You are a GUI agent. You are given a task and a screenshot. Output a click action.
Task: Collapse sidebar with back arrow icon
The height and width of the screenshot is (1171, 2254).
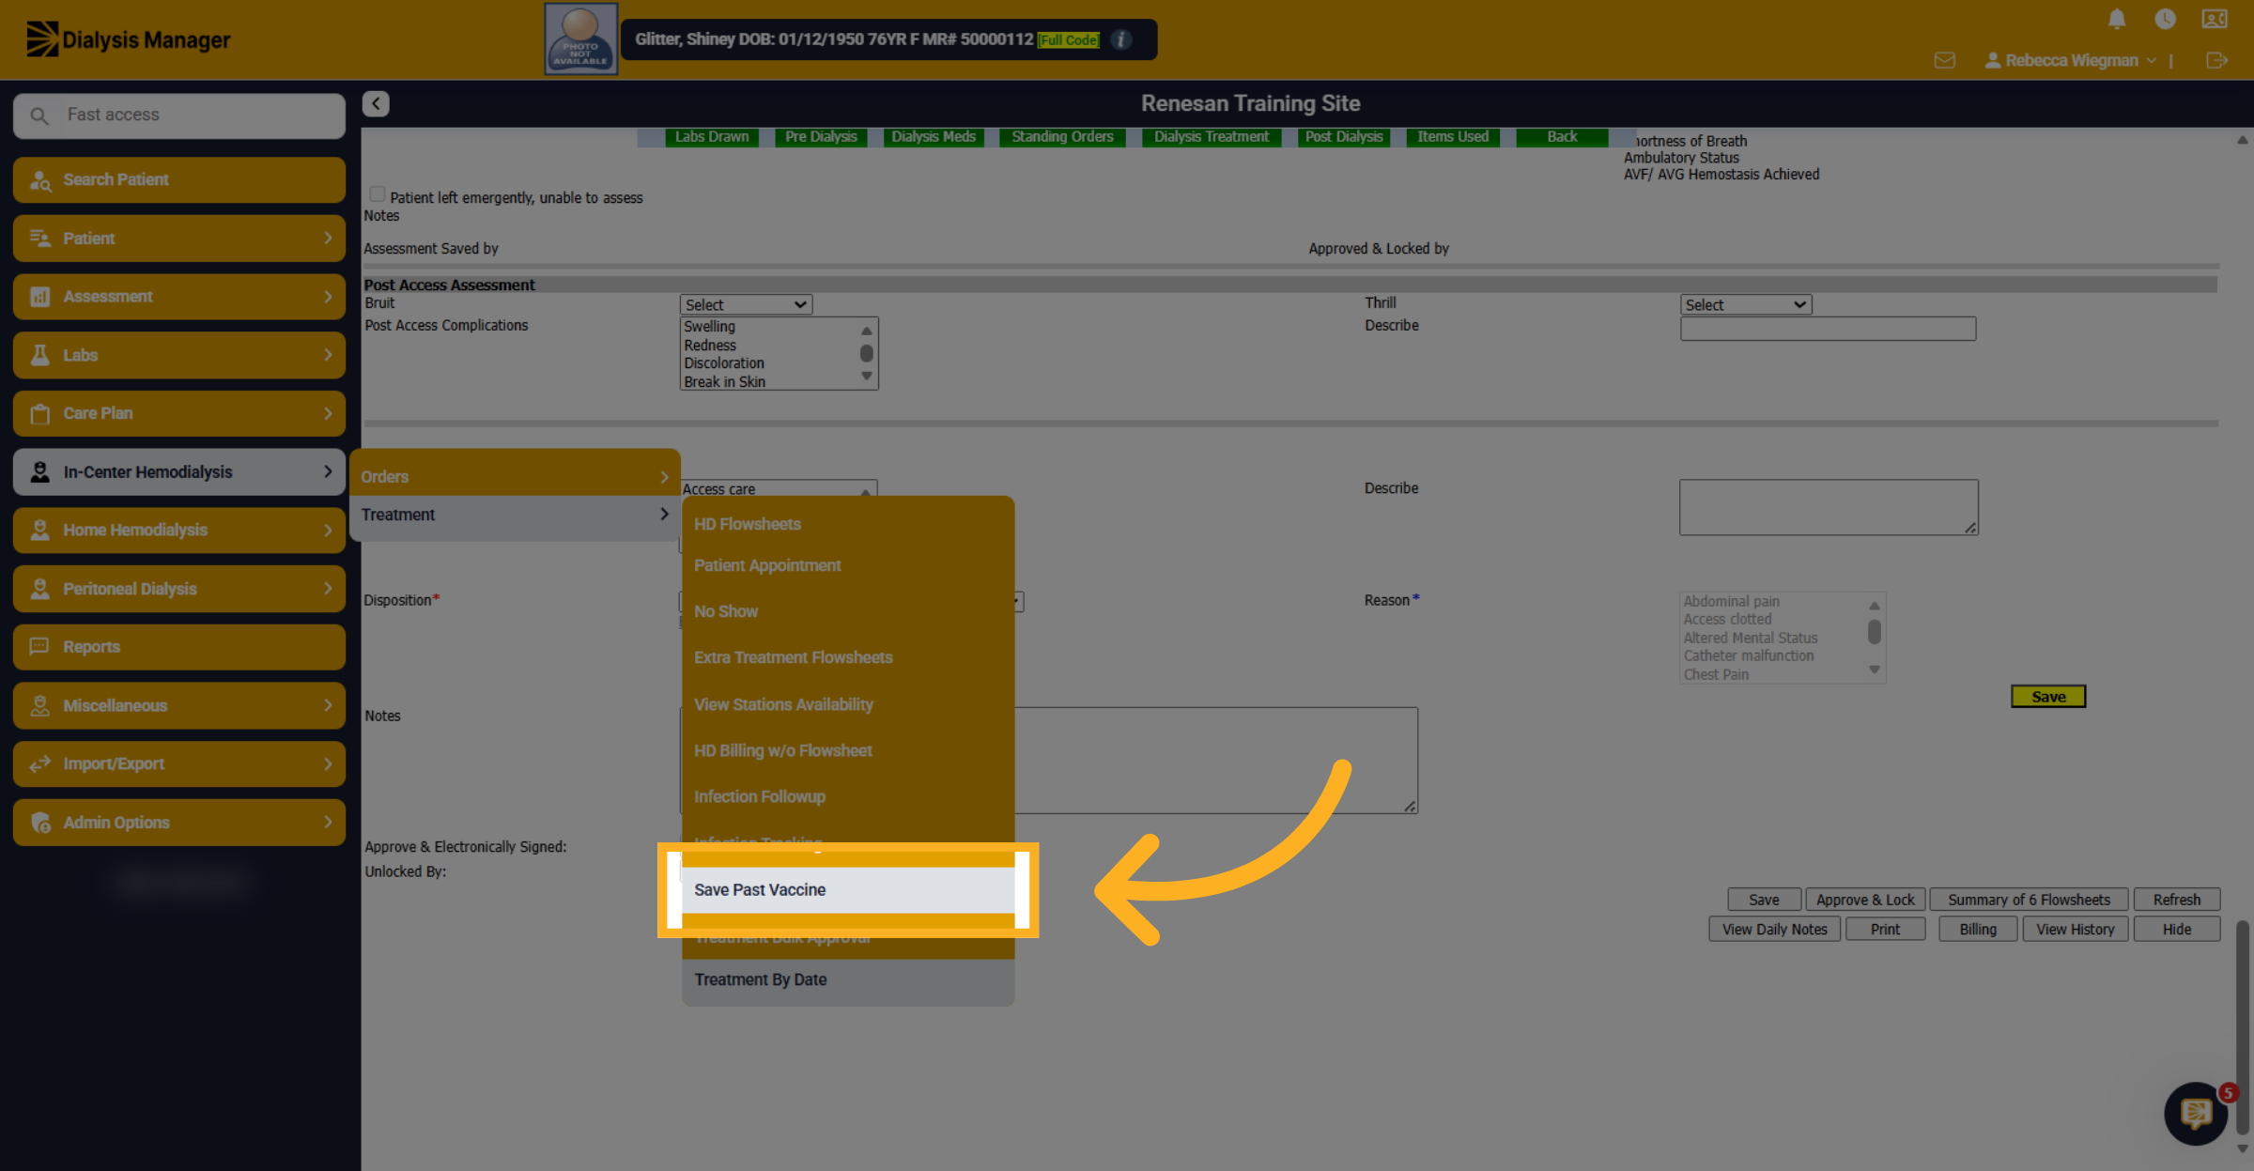[x=376, y=103]
